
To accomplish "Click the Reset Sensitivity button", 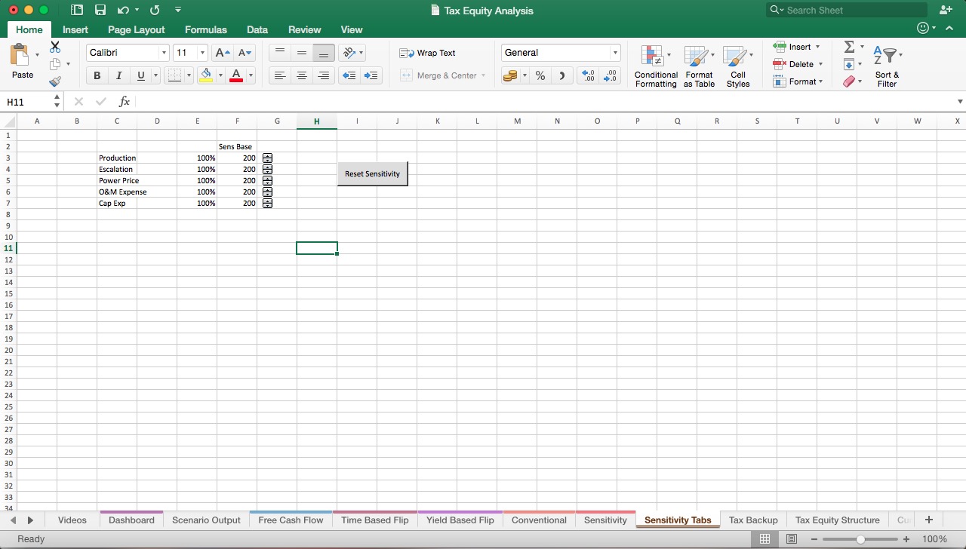I will tap(372, 173).
